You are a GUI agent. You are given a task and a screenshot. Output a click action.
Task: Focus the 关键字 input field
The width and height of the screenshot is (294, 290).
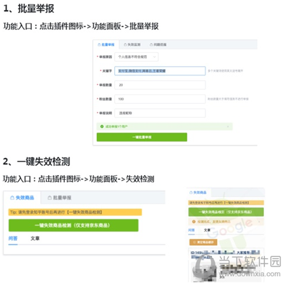pyautogui.click(x=160, y=71)
